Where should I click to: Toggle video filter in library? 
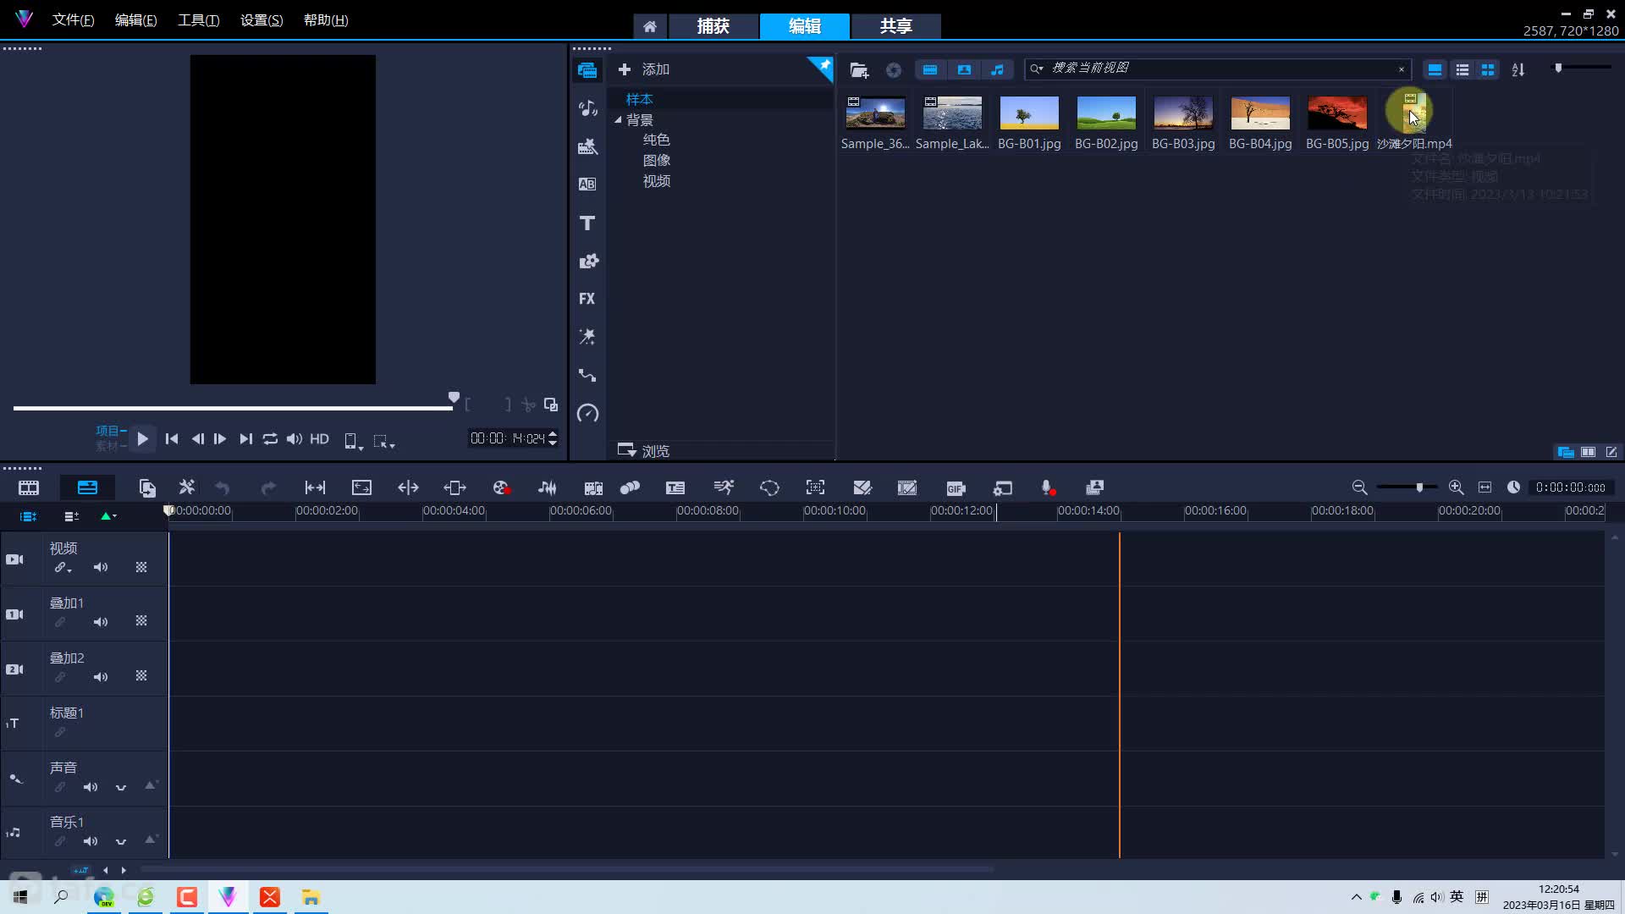click(930, 70)
